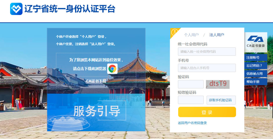This screenshot has width=273, height=139.
Task: Select the 法人用户 tab
Action: (217, 35)
